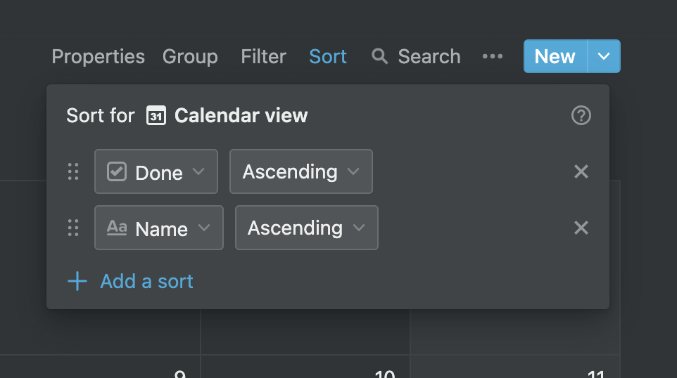
Task: Open the Properties menu
Action: click(98, 56)
